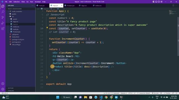Open package.json in the explorer
This screenshot has height=100, width=179.
pos(16,42)
